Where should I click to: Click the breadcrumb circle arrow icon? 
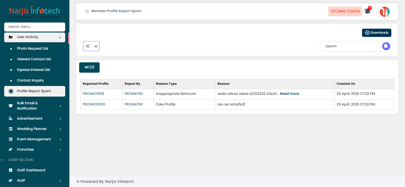click(x=87, y=11)
